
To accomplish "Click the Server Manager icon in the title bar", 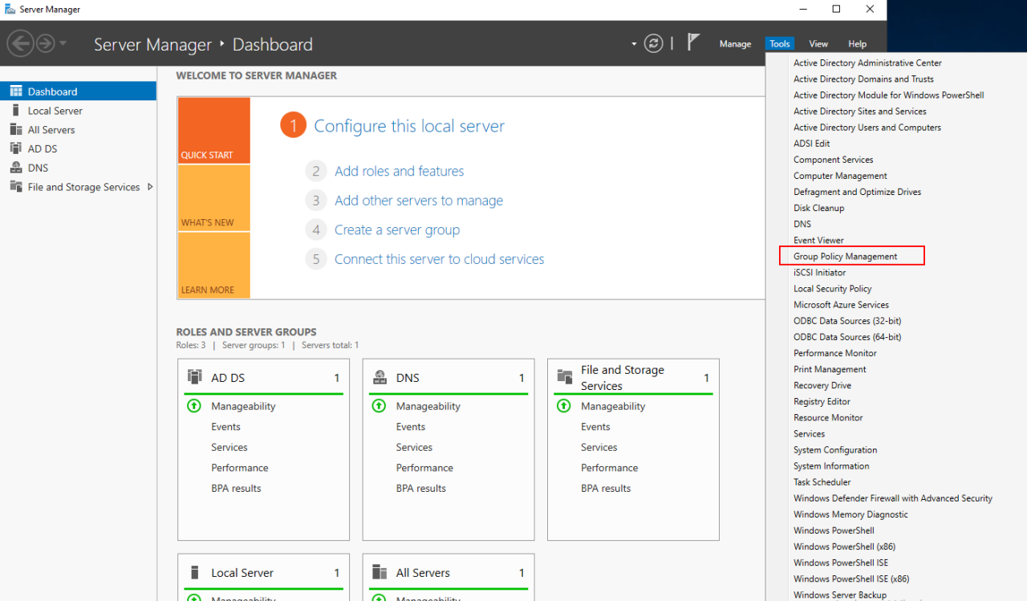I will point(9,9).
